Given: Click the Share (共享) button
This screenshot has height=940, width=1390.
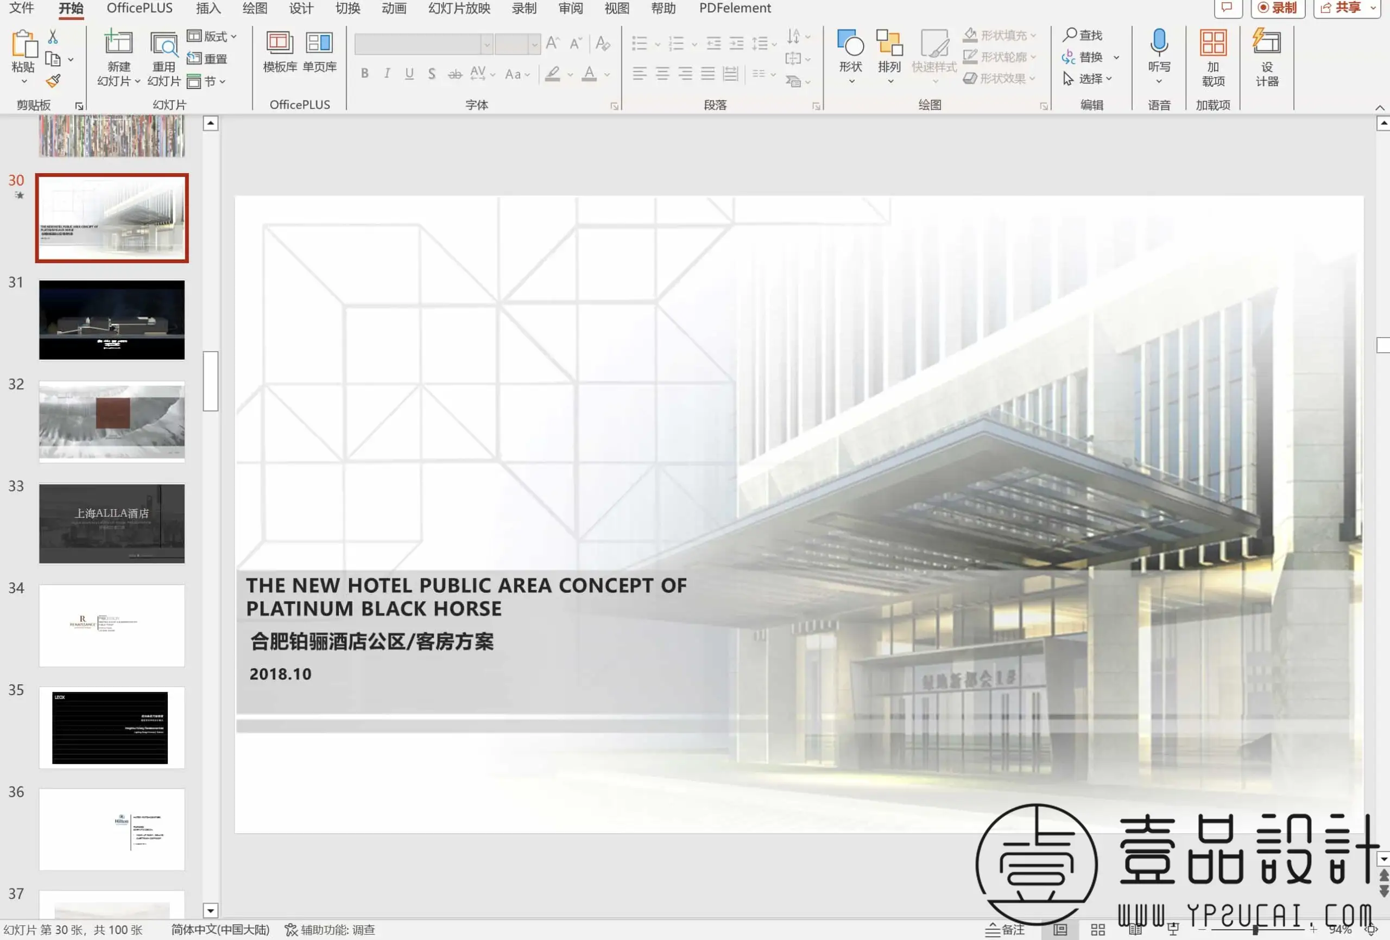Looking at the screenshot, I should [x=1348, y=8].
